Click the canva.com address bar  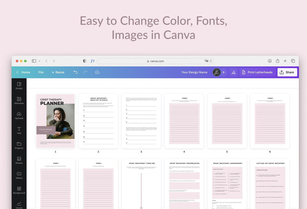click(155, 61)
